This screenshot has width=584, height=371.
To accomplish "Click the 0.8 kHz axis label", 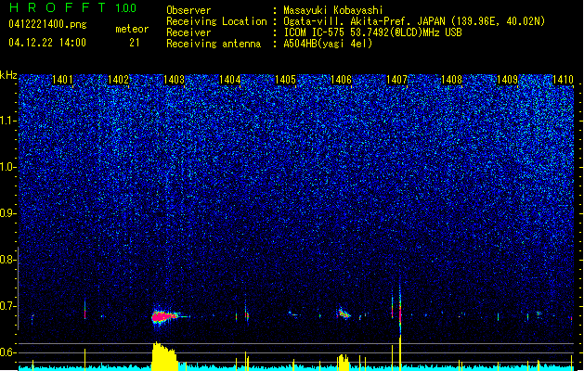I will 7,260.
